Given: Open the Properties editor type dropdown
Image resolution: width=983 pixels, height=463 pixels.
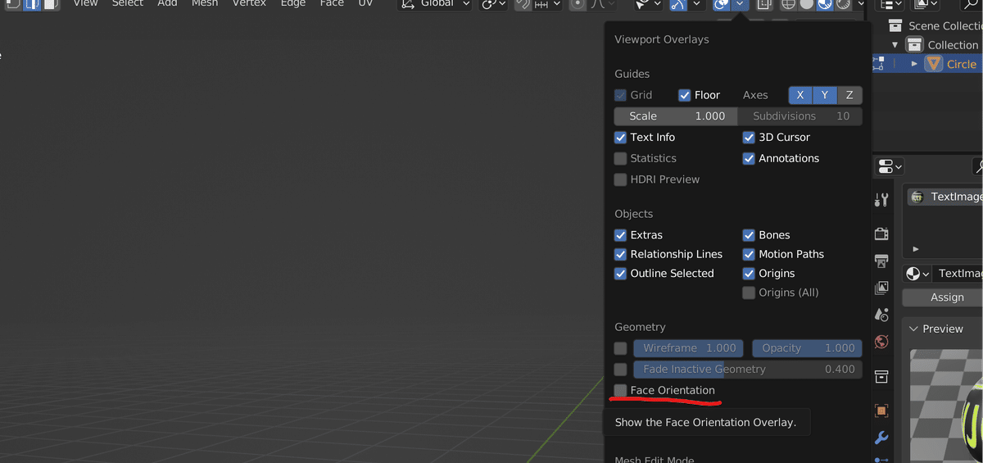Looking at the screenshot, I should (890, 167).
